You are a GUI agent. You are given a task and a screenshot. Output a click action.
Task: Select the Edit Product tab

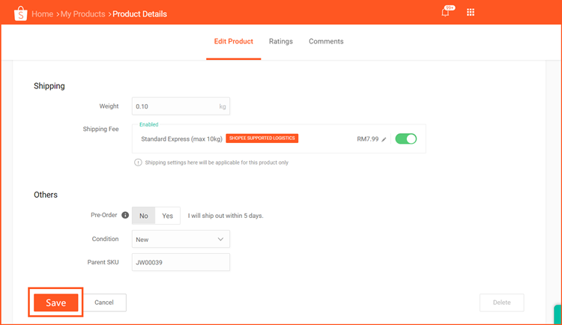[234, 41]
